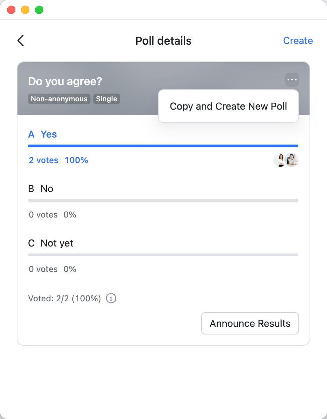Select option C Not yet label
327x419 pixels.
pyautogui.click(x=51, y=243)
